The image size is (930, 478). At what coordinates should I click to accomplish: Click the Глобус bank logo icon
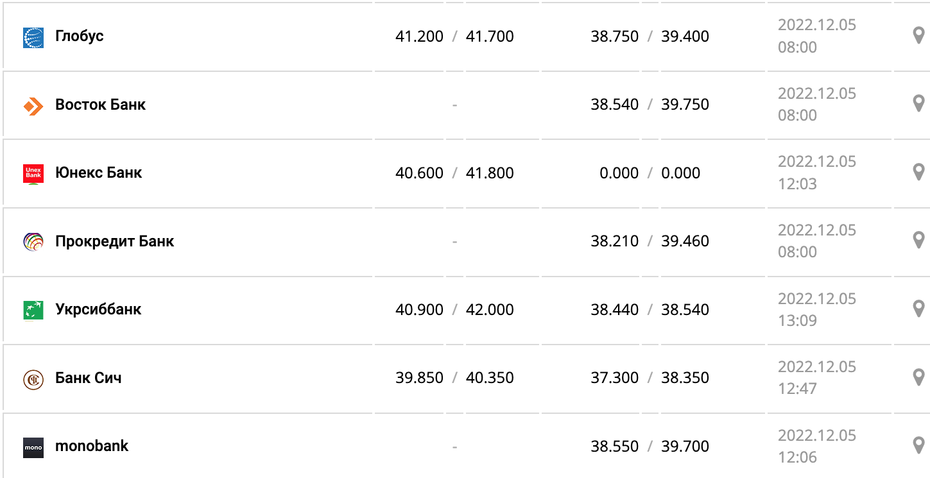click(x=33, y=38)
